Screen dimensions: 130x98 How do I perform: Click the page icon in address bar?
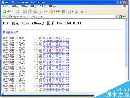pyautogui.click(x=11, y=17)
